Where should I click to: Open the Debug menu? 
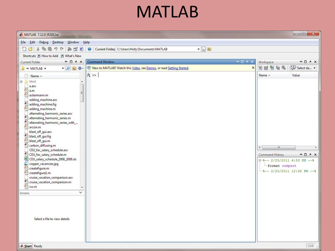pyautogui.click(x=44, y=42)
